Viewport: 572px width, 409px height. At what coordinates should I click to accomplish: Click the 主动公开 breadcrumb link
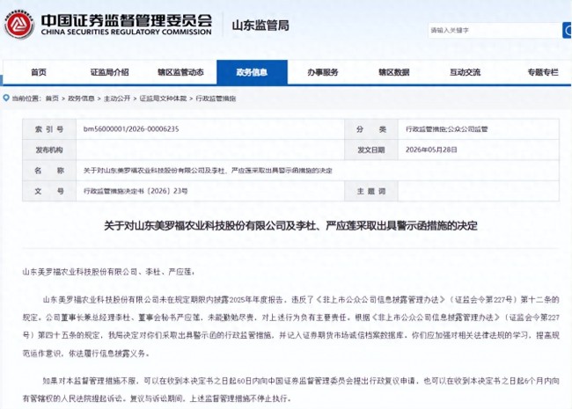(x=117, y=99)
